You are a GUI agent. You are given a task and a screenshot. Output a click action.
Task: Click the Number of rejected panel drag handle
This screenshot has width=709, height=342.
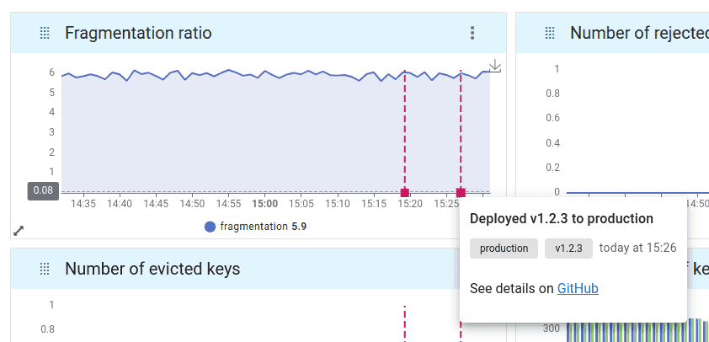pyautogui.click(x=550, y=33)
